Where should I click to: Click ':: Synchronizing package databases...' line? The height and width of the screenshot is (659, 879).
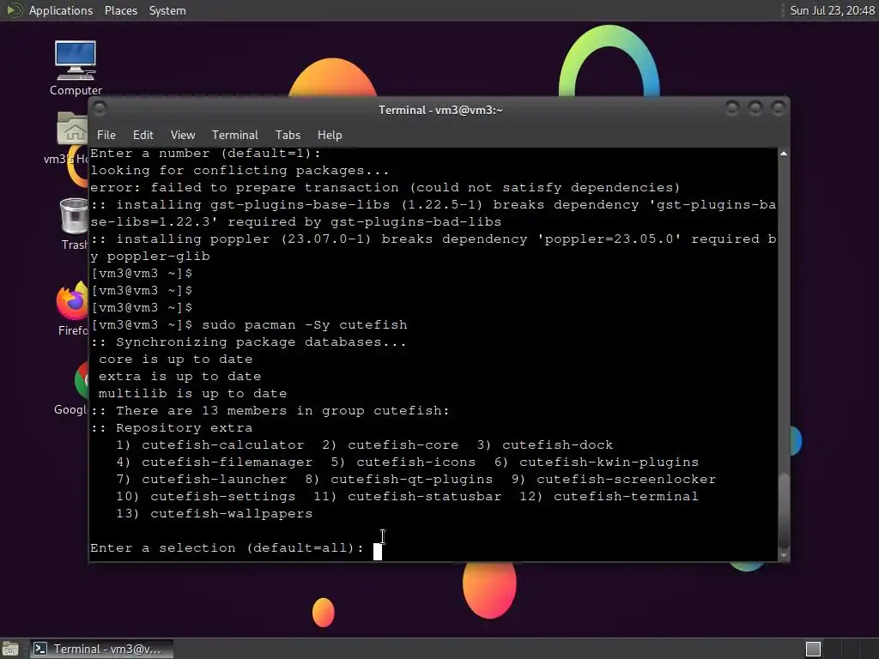coord(248,342)
